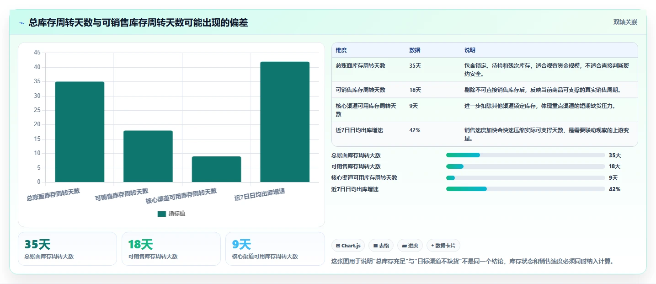Select the 数据卡片 tag chip
The width and height of the screenshot is (656, 284).
(x=443, y=246)
